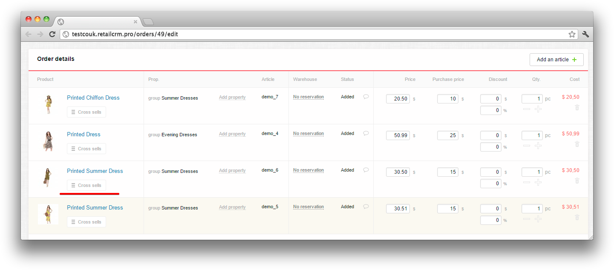This screenshot has width=614, height=270.
Task: Click the $ 50,99 cost value
Action: point(571,133)
